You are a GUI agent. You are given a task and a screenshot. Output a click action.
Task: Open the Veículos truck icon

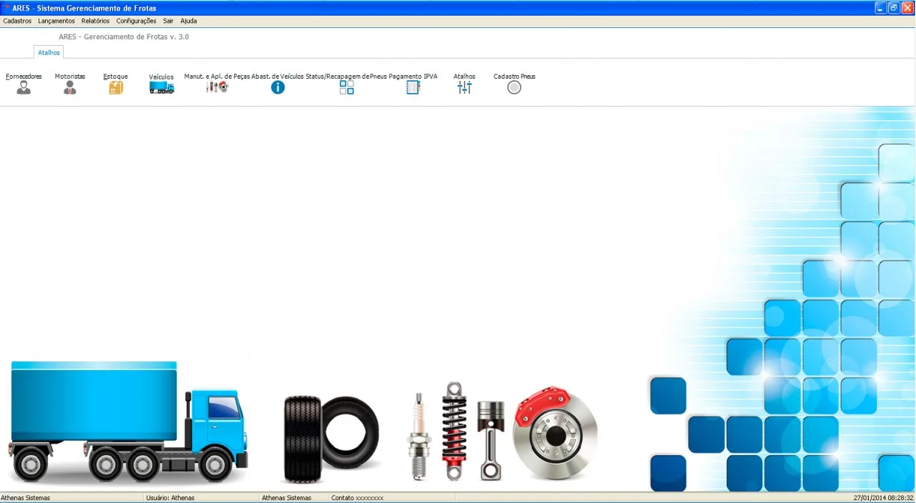point(162,87)
